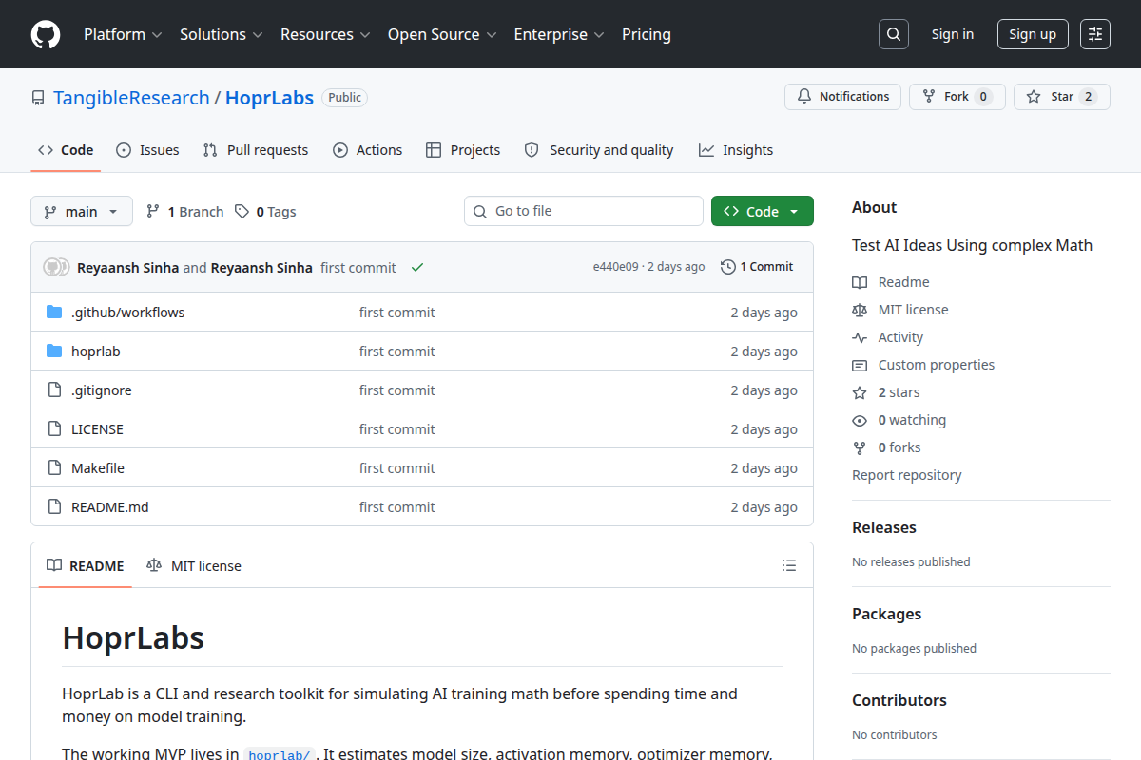
Task: Click the pulse icon beside Activity
Action: coord(860,337)
